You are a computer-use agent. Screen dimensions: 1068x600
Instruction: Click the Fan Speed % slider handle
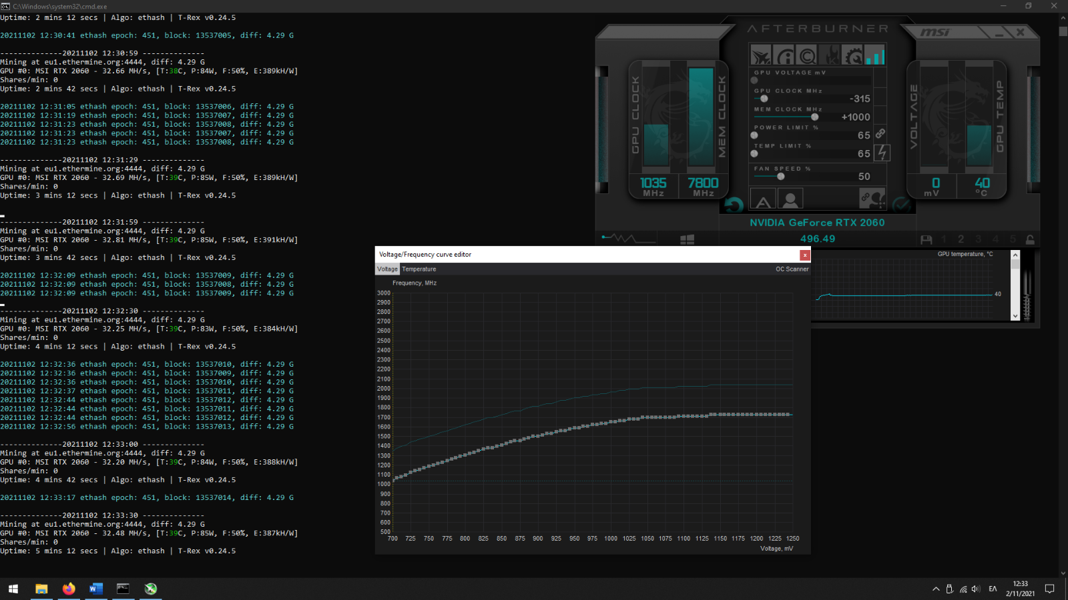click(x=781, y=177)
